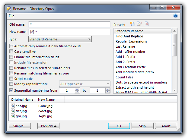The image size is (188, 139).
Task: Select 'Add 2. Prefix' preset
Action: pos(142,62)
